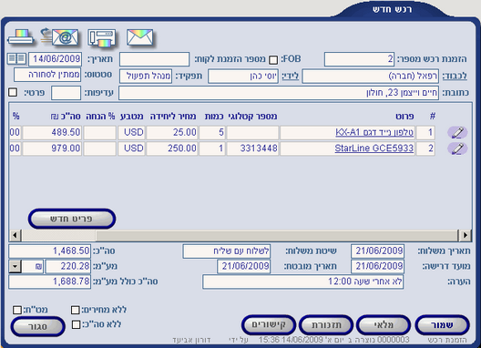Open calendar icon beside date 14/06/2009
The image size is (481, 348).
point(17,58)
